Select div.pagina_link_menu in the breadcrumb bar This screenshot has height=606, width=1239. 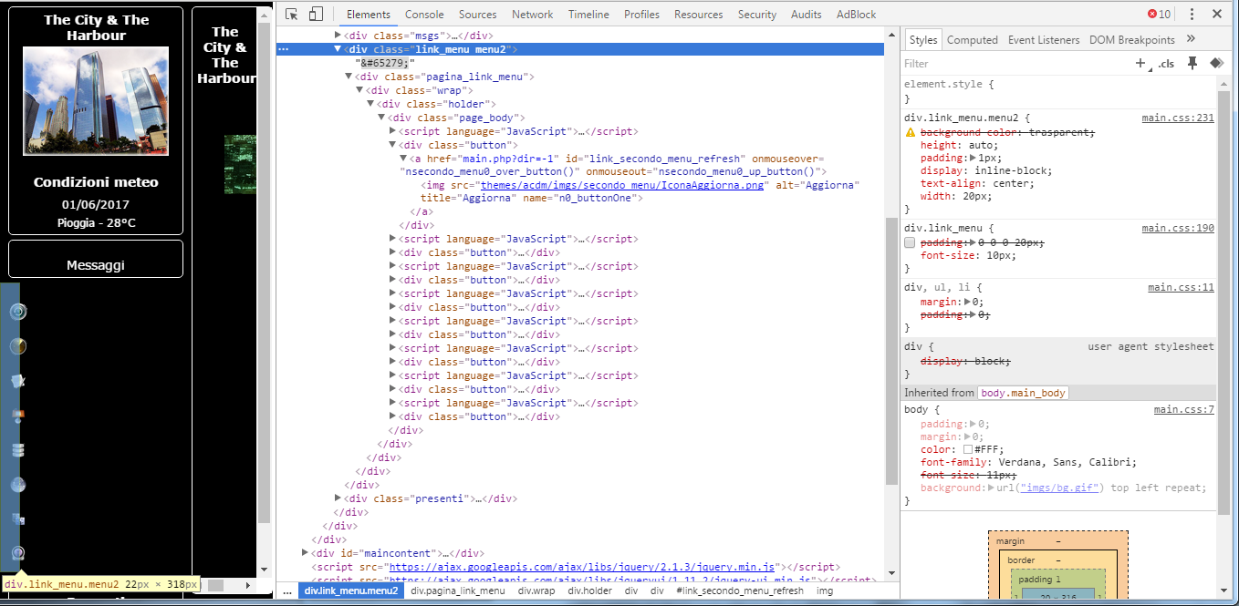point(458,591)
